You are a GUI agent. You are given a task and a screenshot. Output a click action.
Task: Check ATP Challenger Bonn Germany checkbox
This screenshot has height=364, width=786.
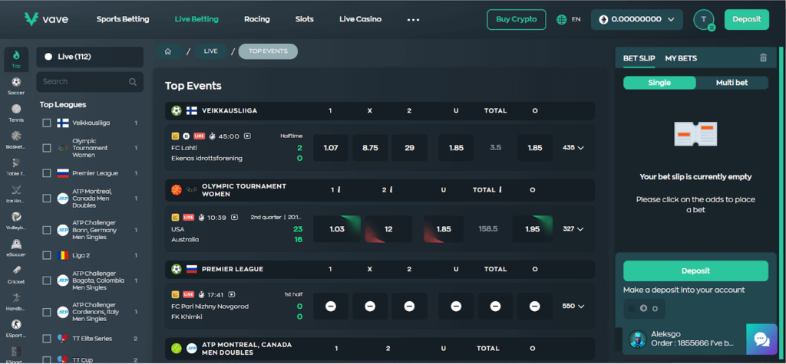pyautogui.click(x=47, y=230)
